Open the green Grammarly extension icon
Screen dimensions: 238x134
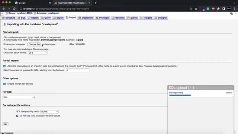(208, 9)
